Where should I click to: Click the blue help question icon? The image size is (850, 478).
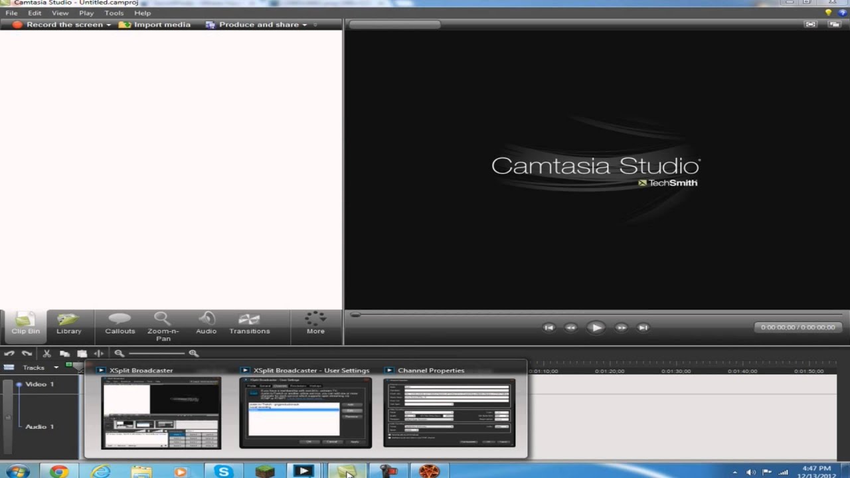coord(841,13)
